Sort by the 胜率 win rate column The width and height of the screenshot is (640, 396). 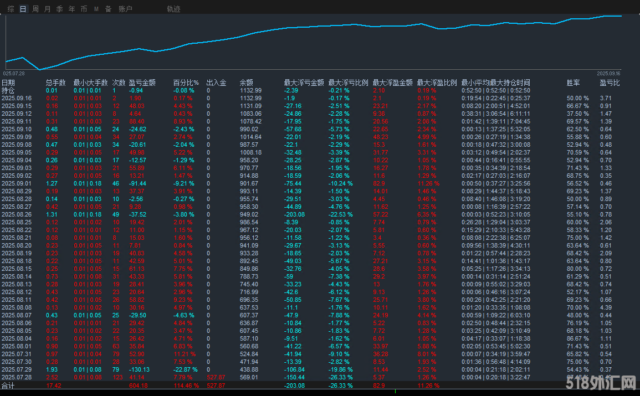click(x=573, y=82)
